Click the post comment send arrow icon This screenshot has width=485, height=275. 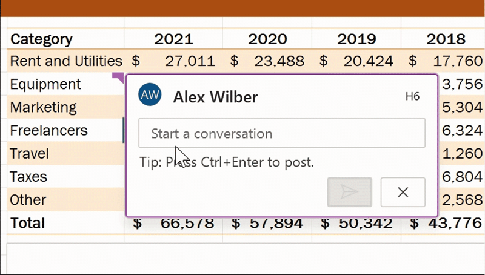350,192
